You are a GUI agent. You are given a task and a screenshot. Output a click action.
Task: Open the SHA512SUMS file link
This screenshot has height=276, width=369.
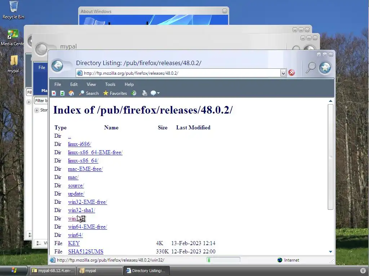point(86,251)
